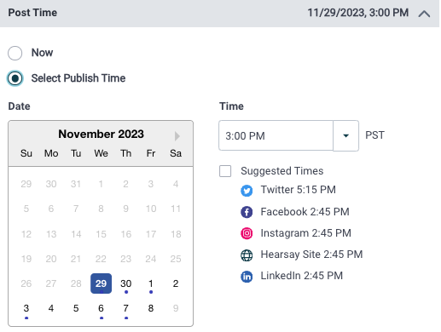Choose date 7 with scheduled dot
This screenshot has width=441, height=332.
[126, 308]
